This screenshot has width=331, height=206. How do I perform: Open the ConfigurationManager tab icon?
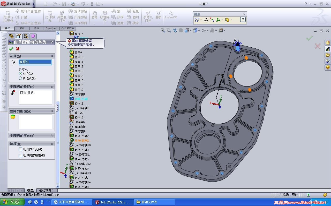26,36
